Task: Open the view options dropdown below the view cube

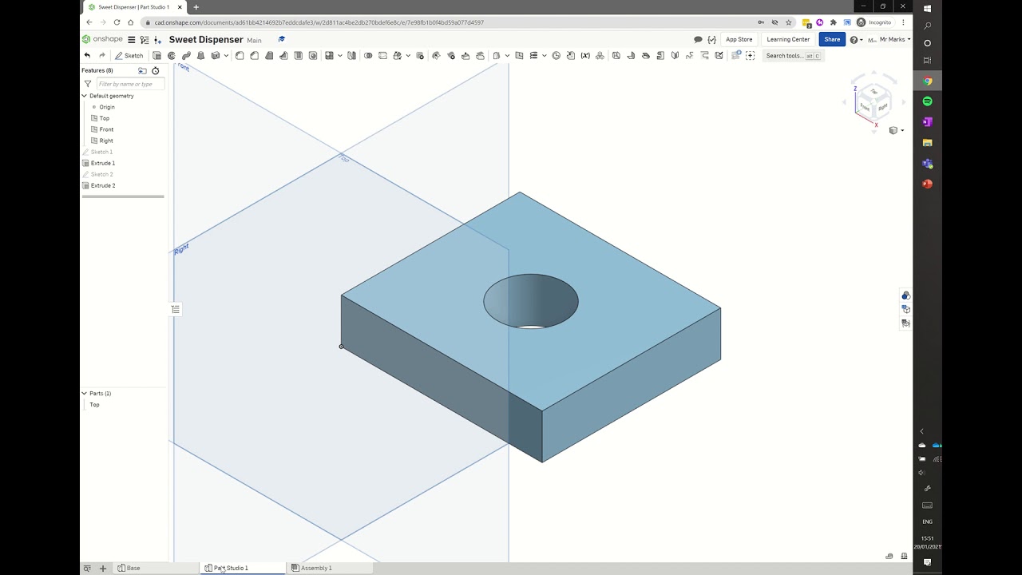Action: click(897, 130)
